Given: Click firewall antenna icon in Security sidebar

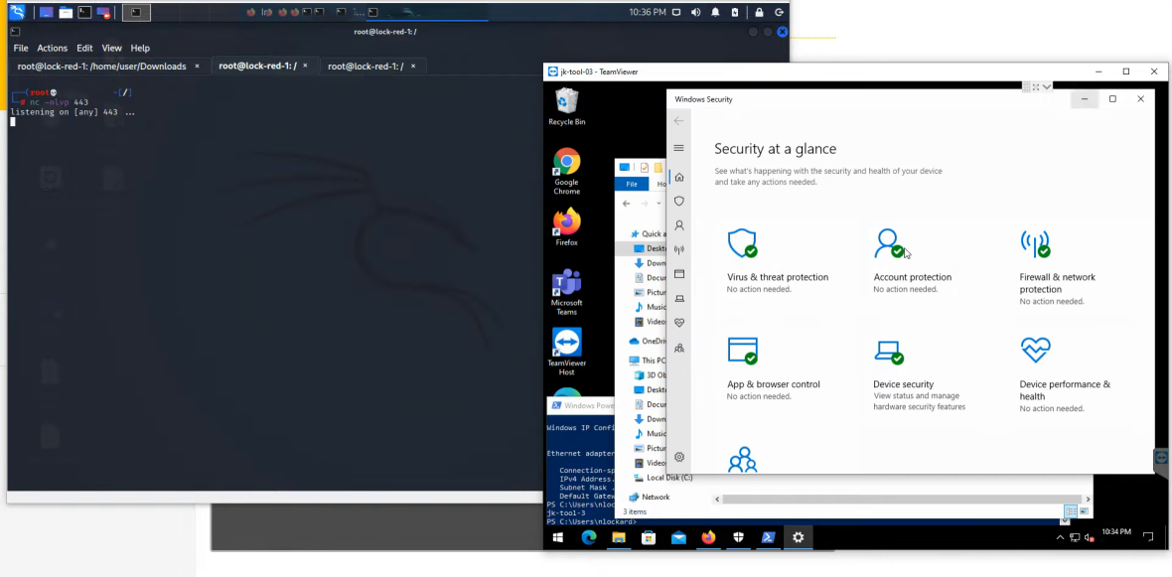Looking at the screenshot, I should (x=678, y=249).
